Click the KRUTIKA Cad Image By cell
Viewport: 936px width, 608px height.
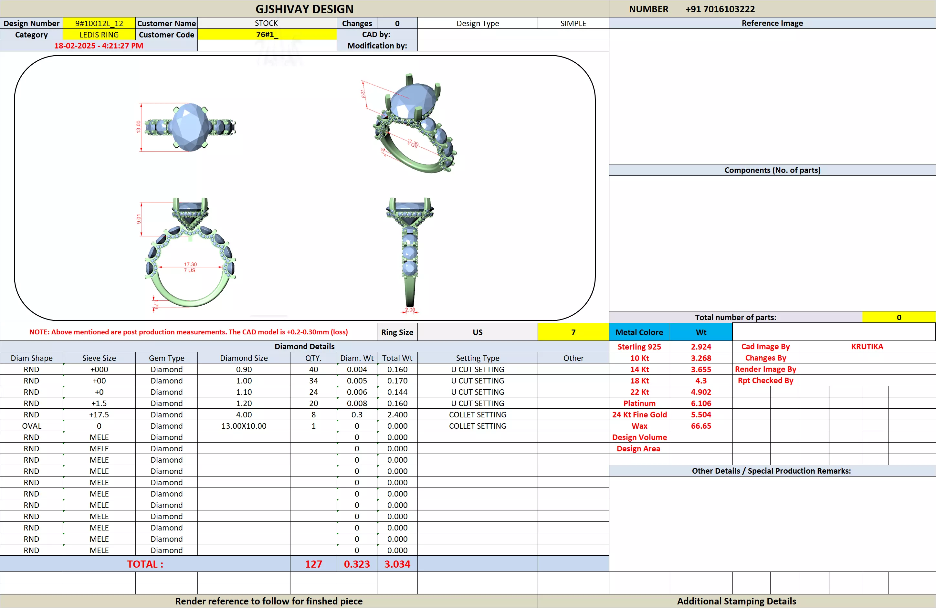point(867,346)
